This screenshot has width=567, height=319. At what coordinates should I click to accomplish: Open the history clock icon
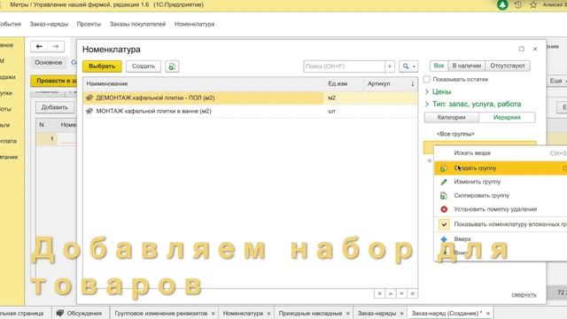click(518, 5)
